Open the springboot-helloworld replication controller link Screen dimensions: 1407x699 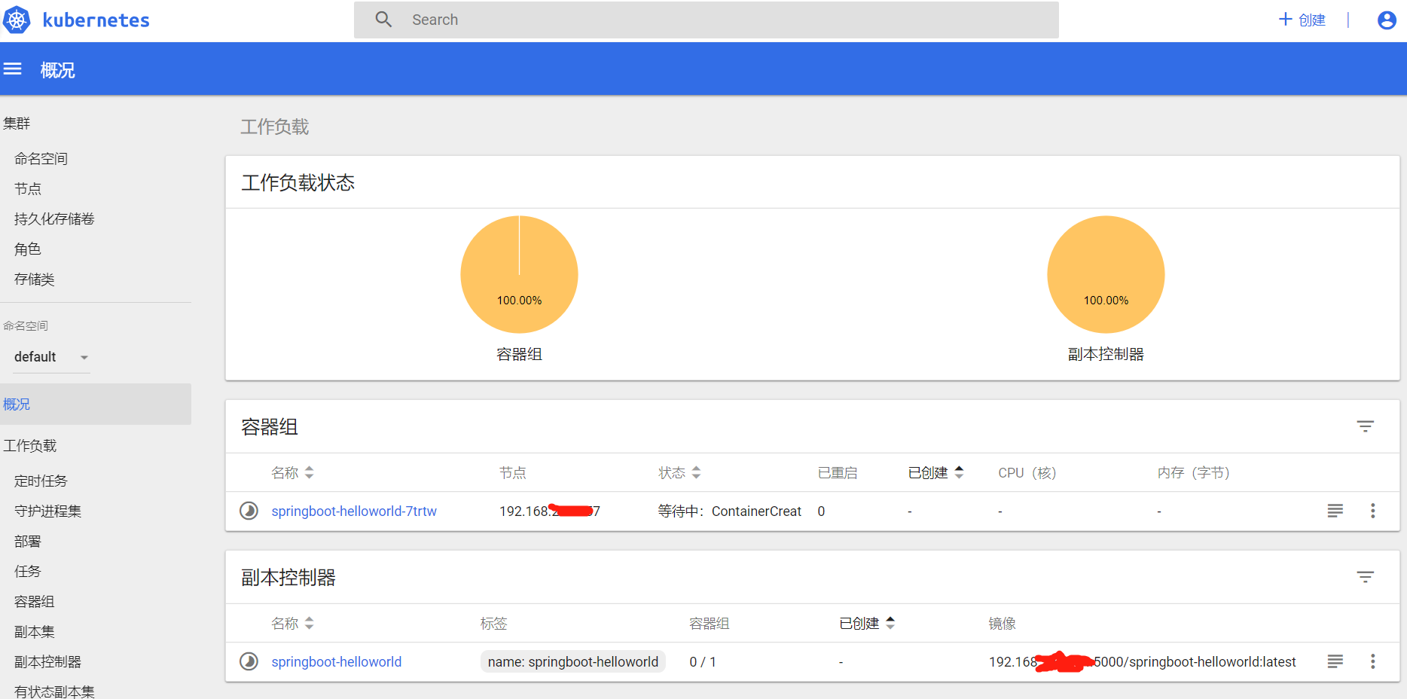tap(337, 662)
